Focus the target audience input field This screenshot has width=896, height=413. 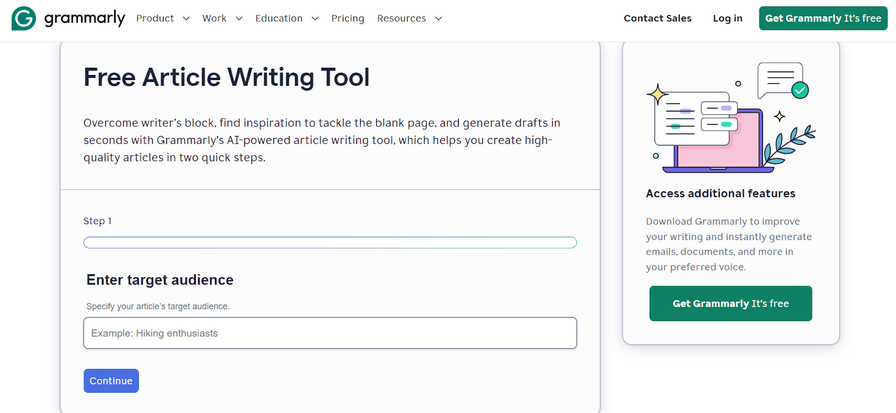click(330, 333)
